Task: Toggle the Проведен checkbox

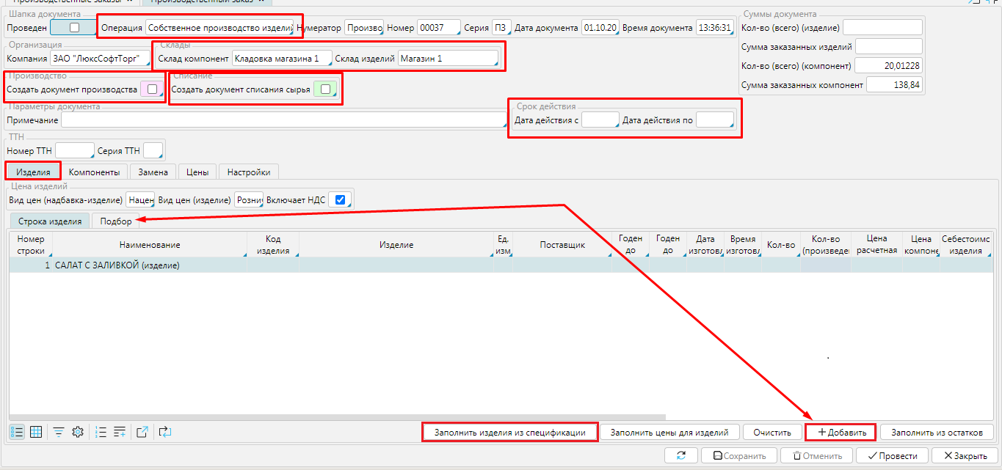Action: 73,28
